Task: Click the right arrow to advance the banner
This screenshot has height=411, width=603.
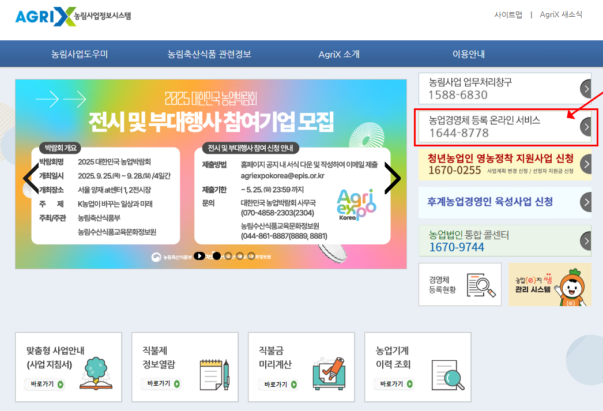Action: click(x=393, y=178)
